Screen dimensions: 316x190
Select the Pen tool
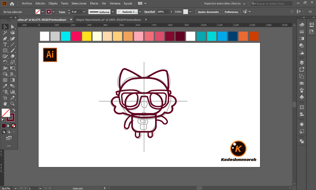(x=5, y=39)
